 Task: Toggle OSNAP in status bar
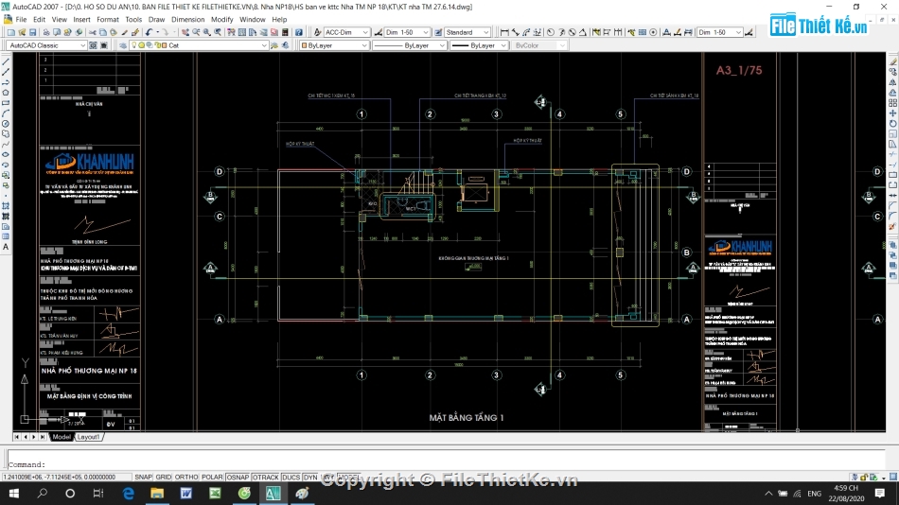point(238,477)
